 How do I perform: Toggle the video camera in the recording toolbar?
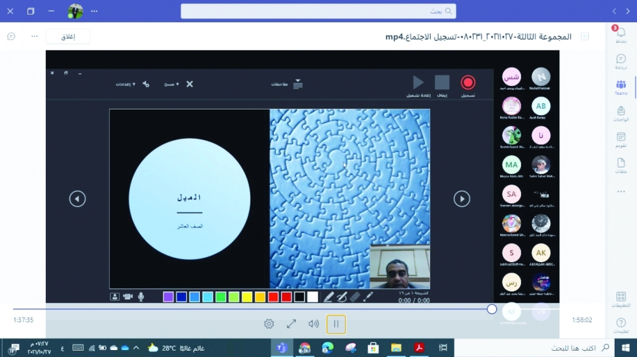pos(128,297)
